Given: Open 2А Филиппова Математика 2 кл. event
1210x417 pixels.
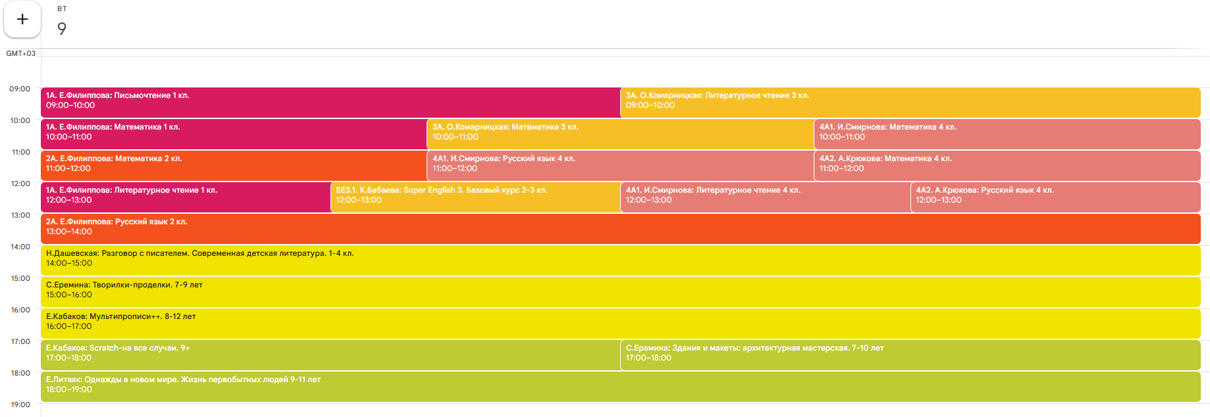Looking at the screenshot, I should tap(234, 166).
